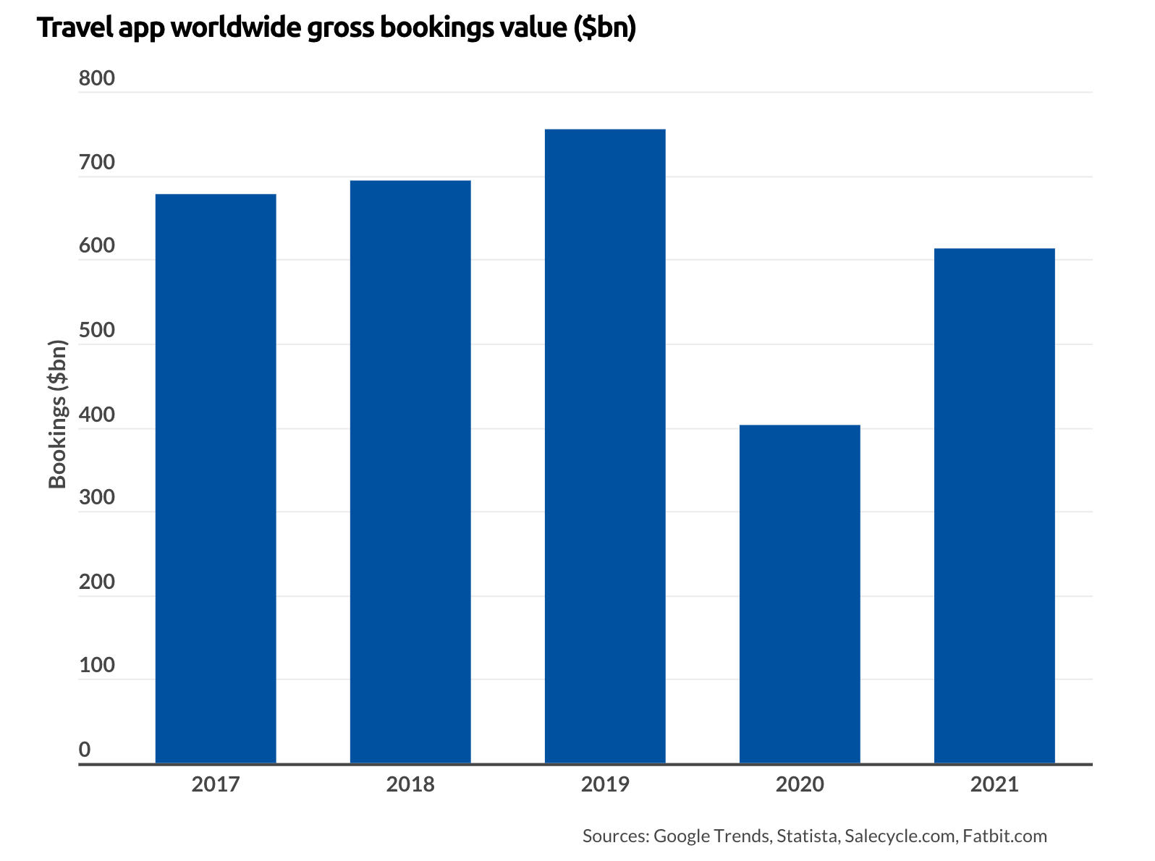Click the y-axis value '0'
Screen dimensions: 1155x861
click(85, 750)
